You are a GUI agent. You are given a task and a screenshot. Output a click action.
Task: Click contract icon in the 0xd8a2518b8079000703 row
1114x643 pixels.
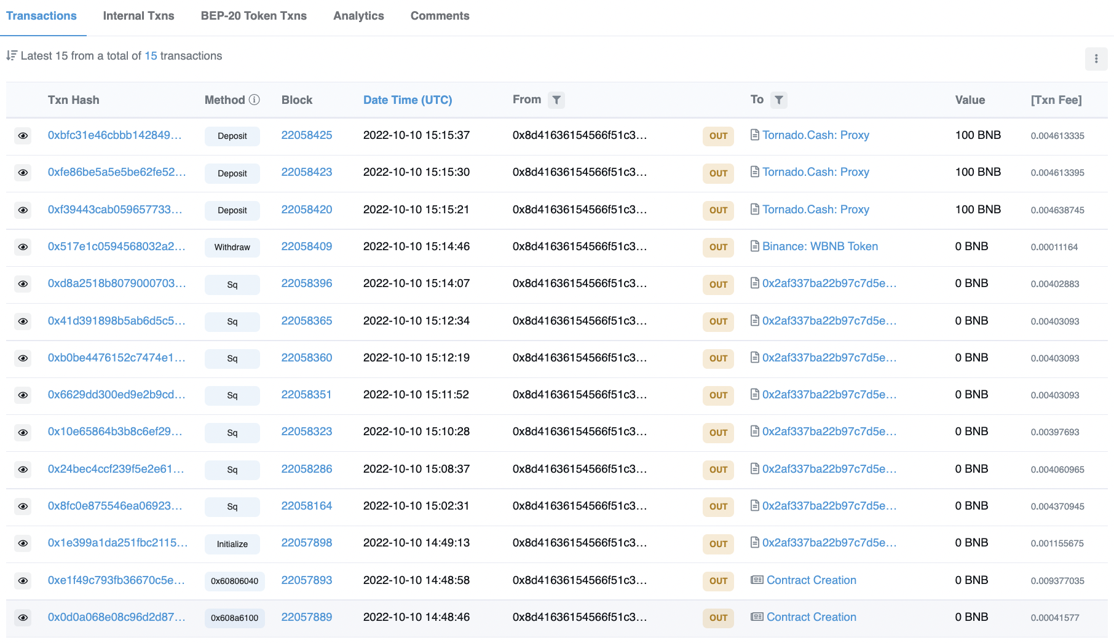[755, 283]
